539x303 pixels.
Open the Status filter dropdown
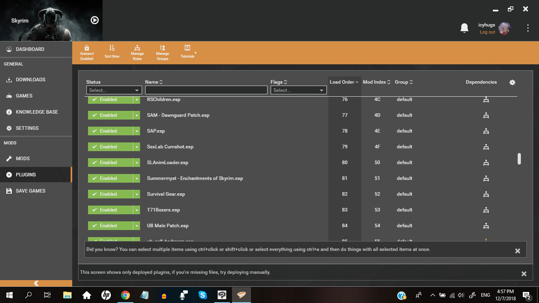click(114, 90)
